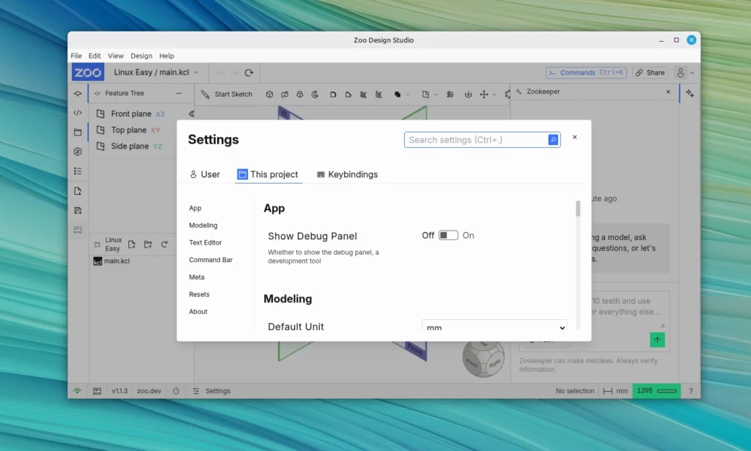Click the create new file icon
Screen dimensions: 751x451
pos(132,245)
